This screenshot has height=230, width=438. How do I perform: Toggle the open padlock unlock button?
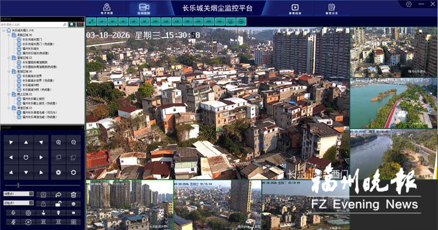click(x=59, y=204)
